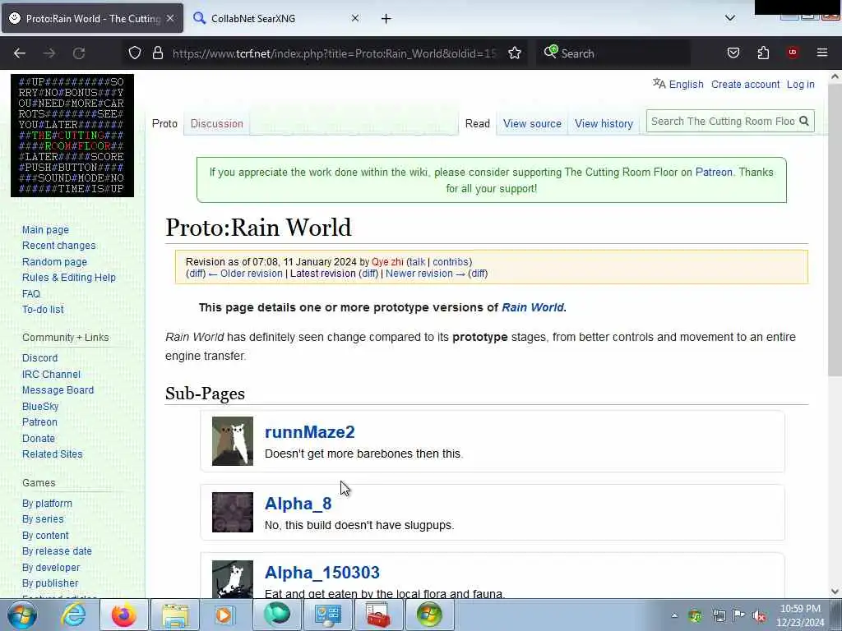Open the Older revision link
The height and width of the screenshot is (631, 842).
250,274
